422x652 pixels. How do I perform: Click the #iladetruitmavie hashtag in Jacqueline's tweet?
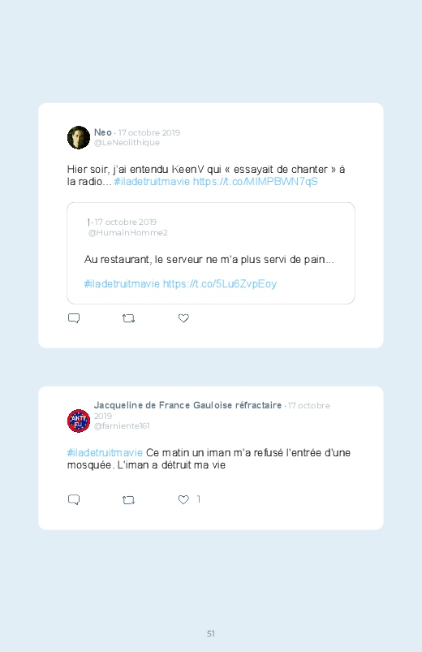pyautogui.click(x=105, y=452)
